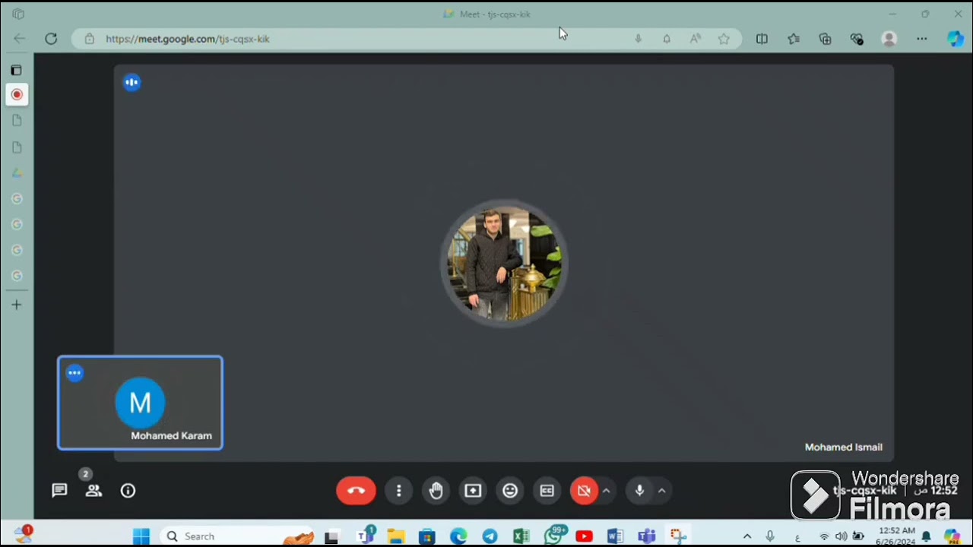Open Snipping Tool from the taskbar
The image size is (973, 547).
click(678, 536)
